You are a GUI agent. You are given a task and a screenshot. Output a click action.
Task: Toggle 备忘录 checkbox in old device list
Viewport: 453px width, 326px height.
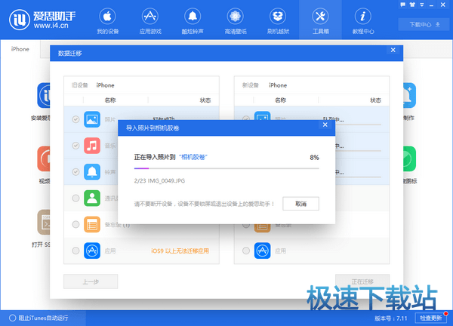pos(75,224)
